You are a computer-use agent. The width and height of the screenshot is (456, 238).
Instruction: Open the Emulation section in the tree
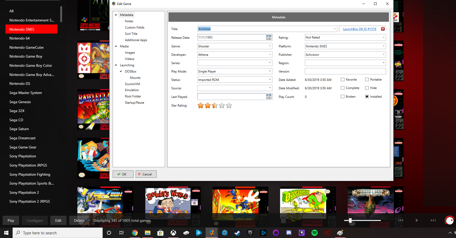pos(132,90)
